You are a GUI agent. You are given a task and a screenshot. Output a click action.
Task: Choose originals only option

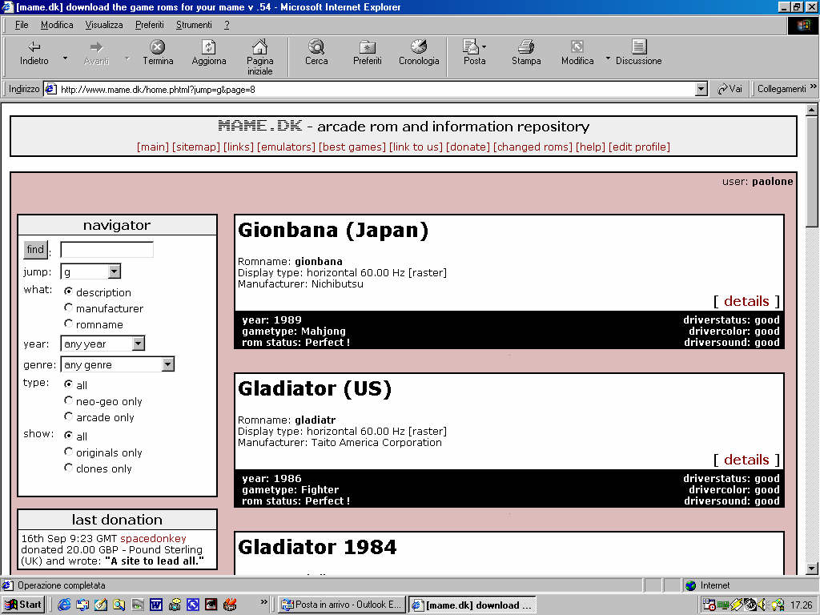(69, 452)
